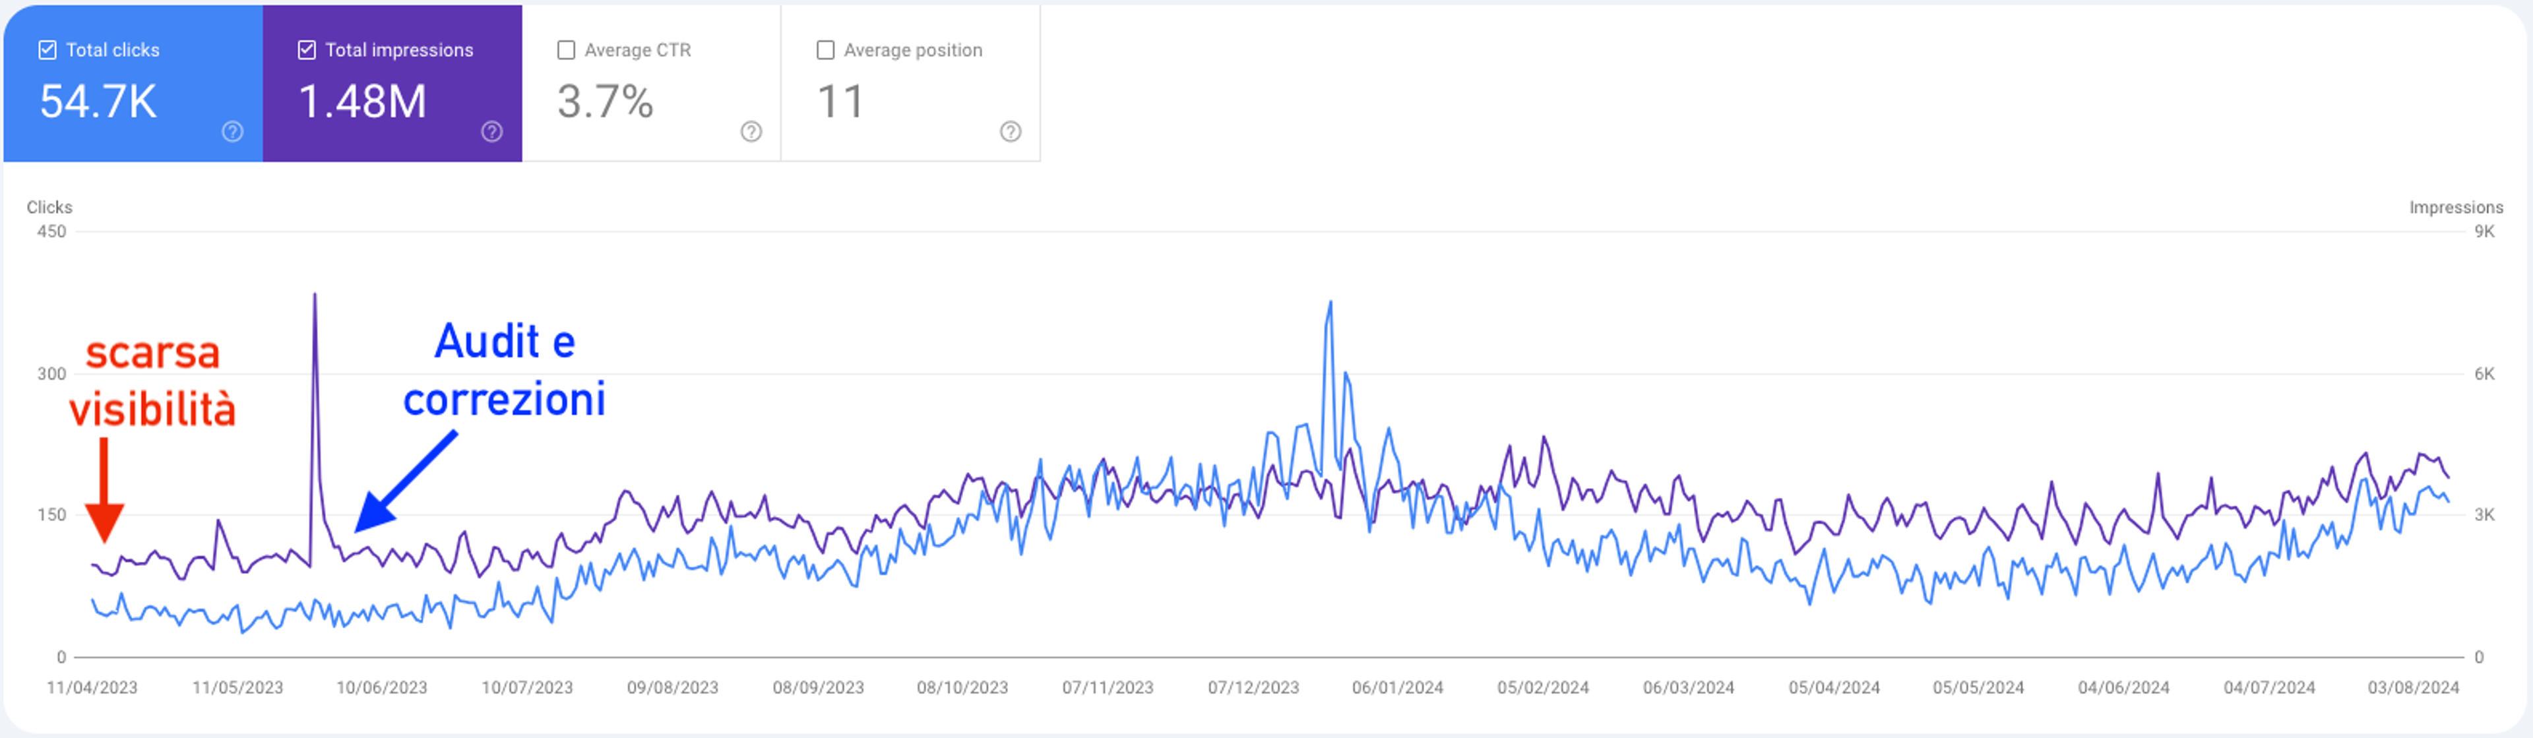Select the 3.7% average CTR value

tap(605, 101)
